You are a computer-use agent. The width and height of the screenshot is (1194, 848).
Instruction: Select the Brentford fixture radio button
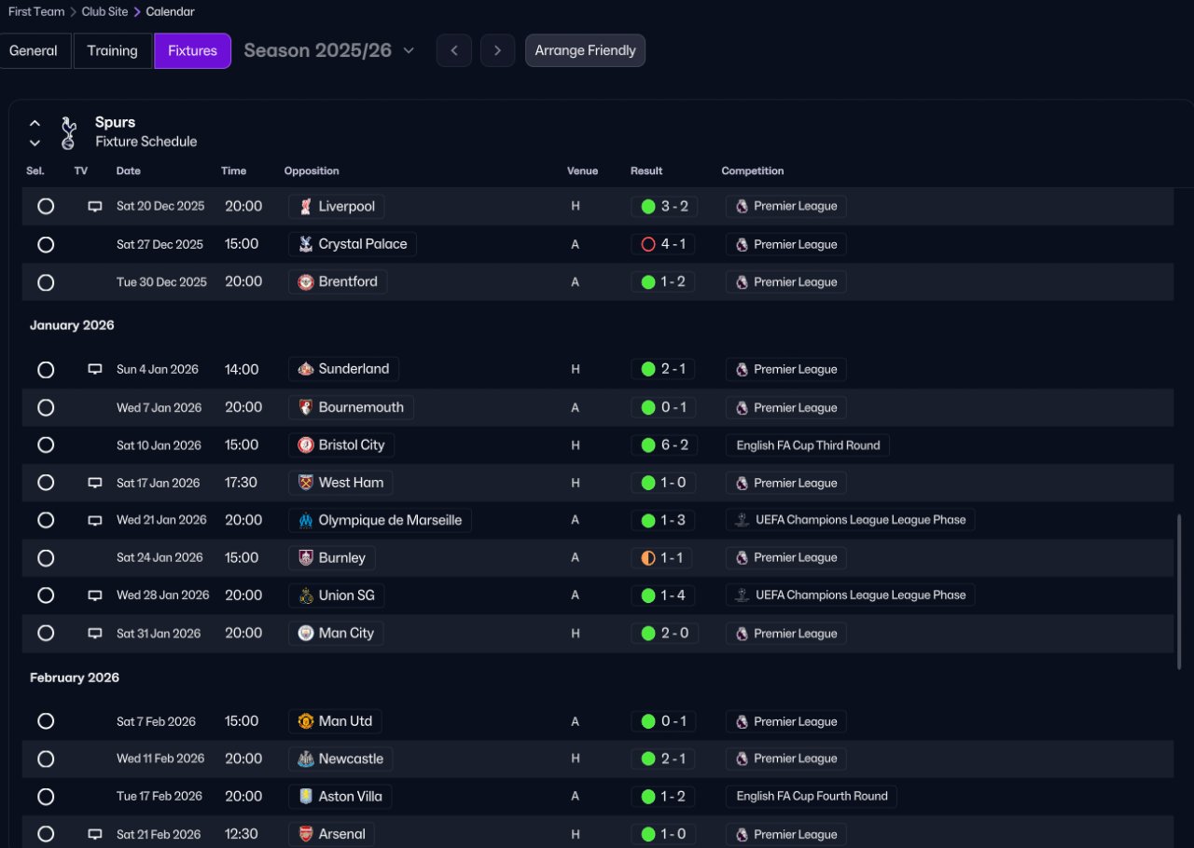pos(46,282)
